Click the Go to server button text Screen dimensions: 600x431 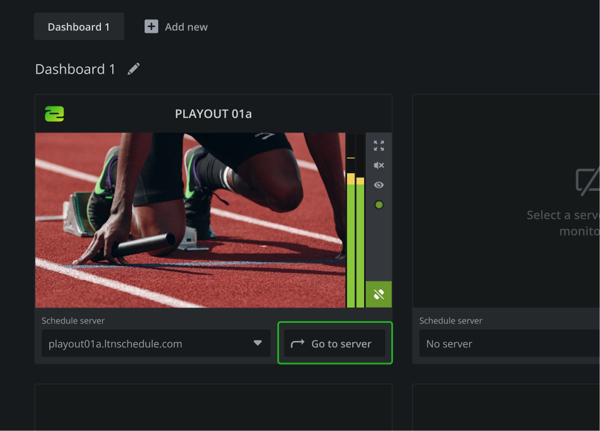341,344
